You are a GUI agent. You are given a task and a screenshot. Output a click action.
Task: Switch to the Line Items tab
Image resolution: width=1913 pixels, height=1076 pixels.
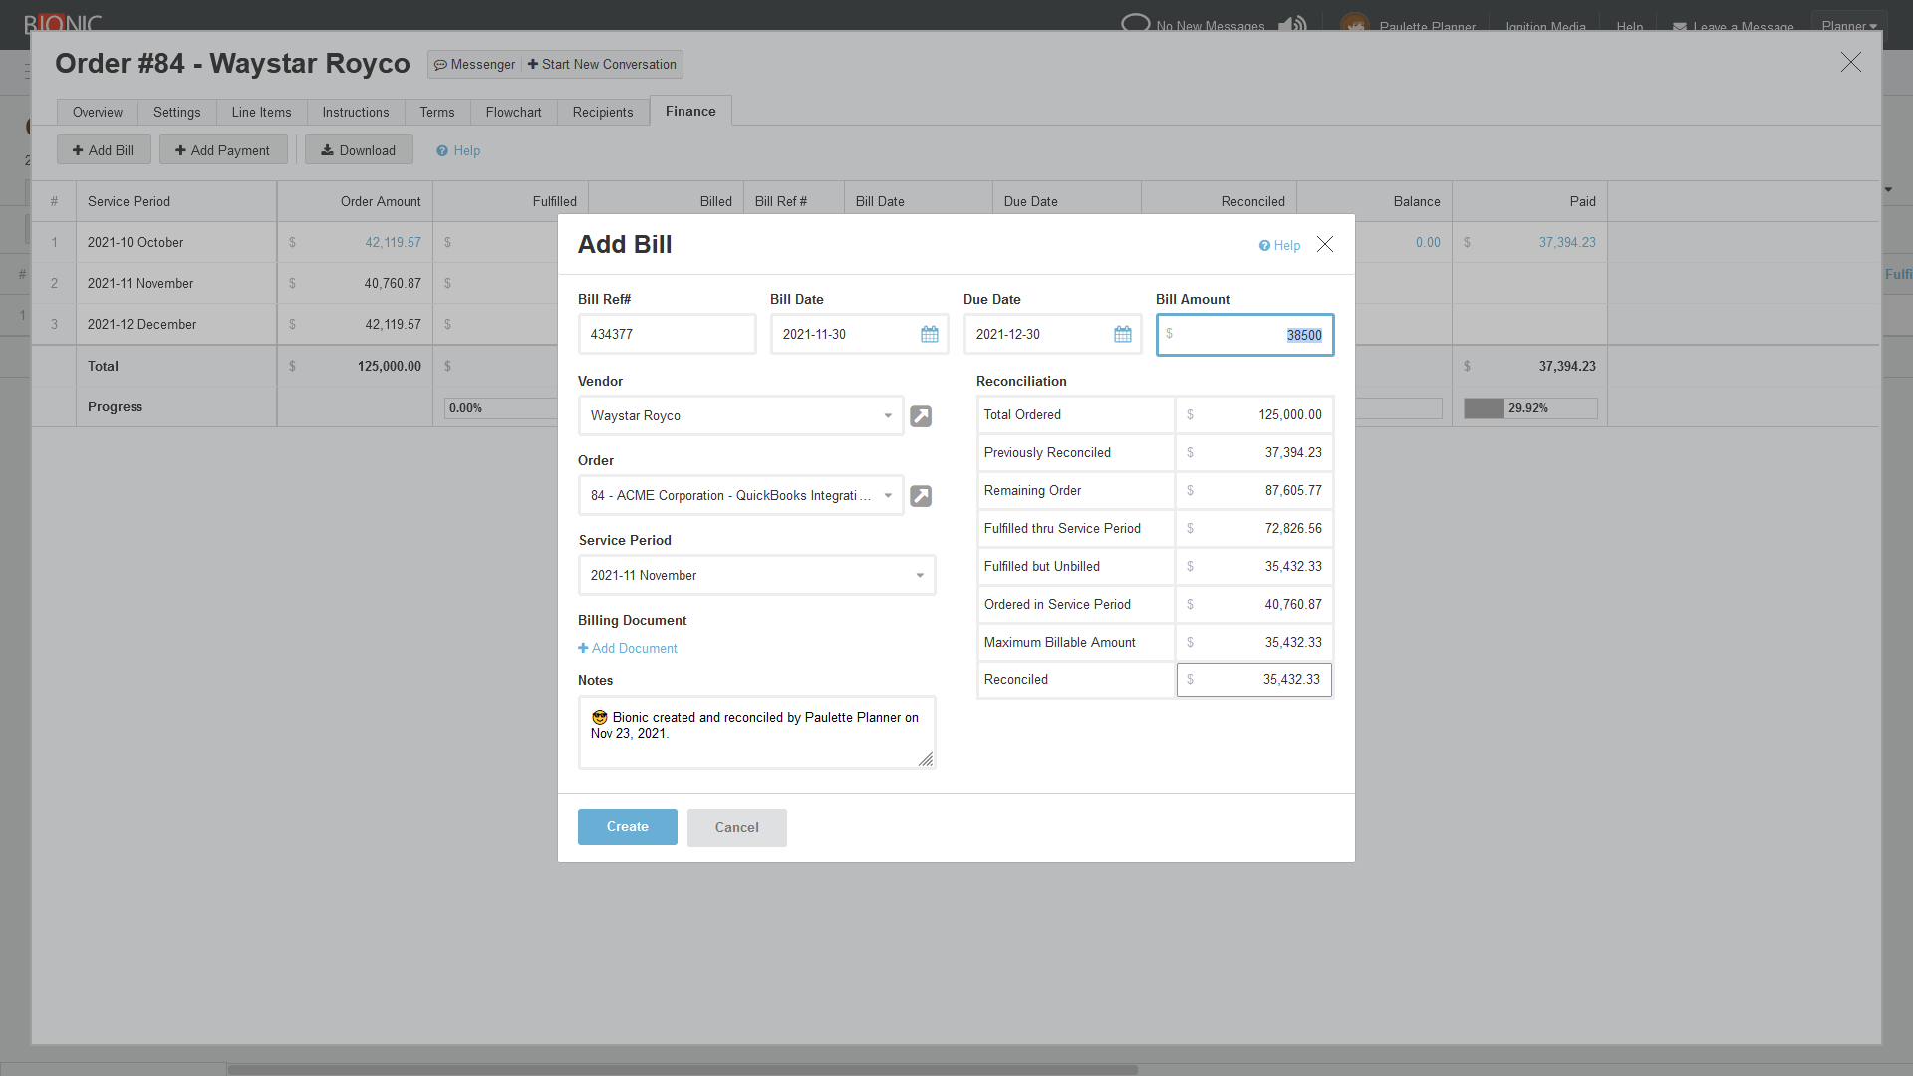pos(261,112)
